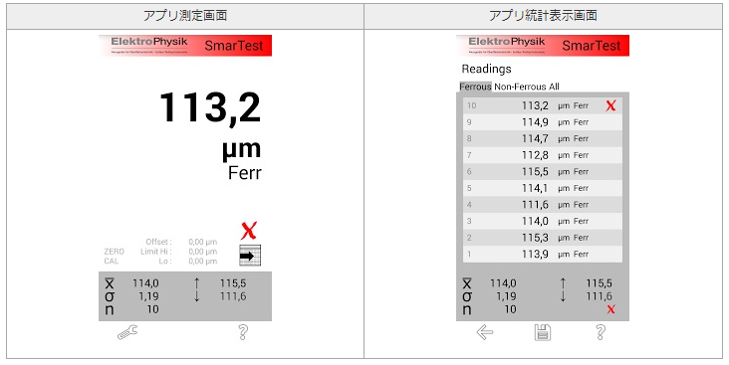Screen dimensions: 729x365
Task: Tap help question mark in statistics screen
Action: 601,332
